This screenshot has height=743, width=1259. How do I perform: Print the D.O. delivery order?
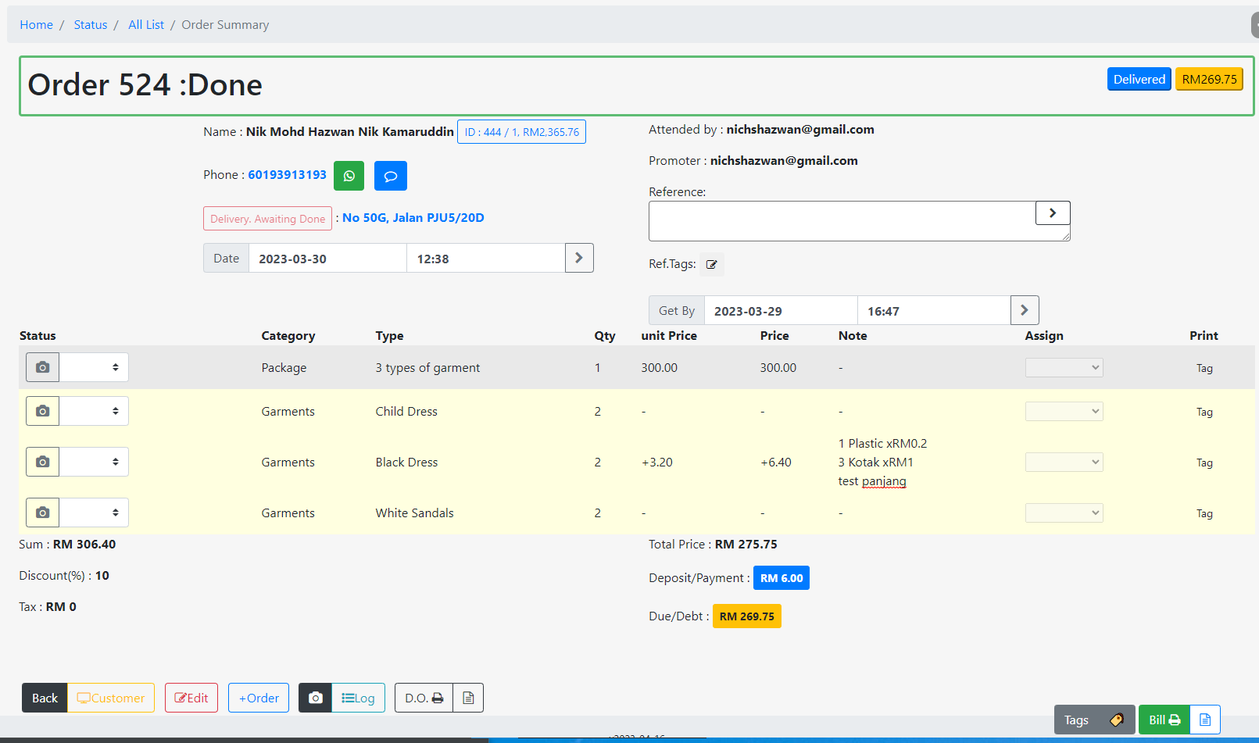[x=424, y=698]
